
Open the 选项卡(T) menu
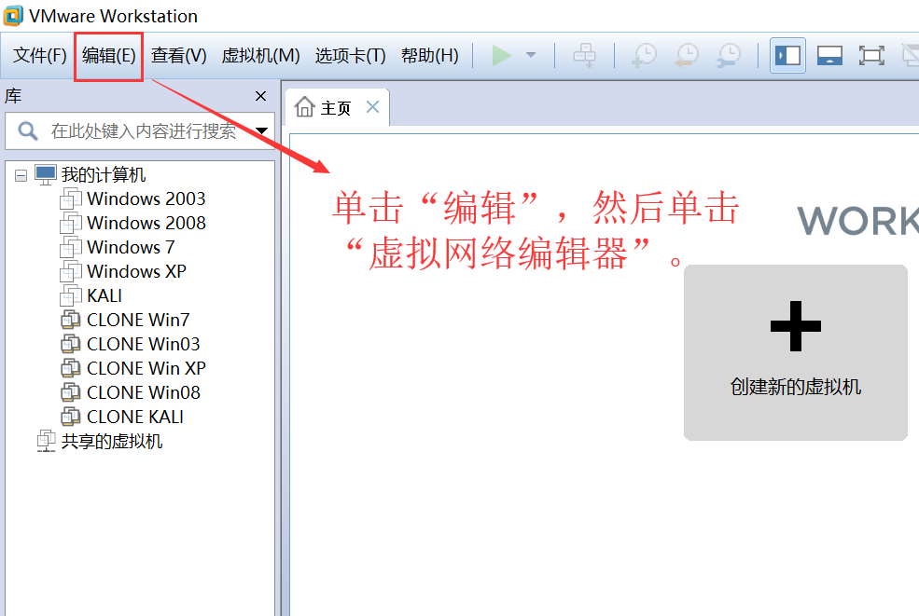coord(350,56)
